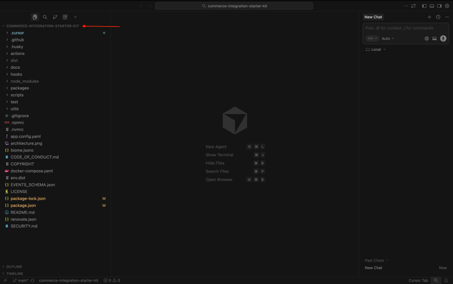The height and width of the screenshot is (284, 453).
Task: Go forward with the right navigation arrow
Action: pyautogui.click(x=149, y=6)
